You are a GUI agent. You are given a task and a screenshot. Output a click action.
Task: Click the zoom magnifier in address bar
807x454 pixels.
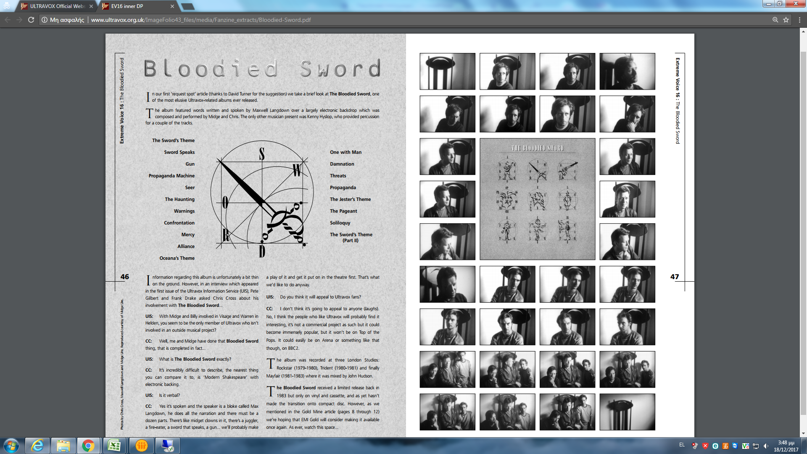click(x=775, y=20)
